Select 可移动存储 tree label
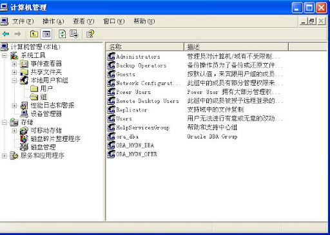Image resolution: width=330 pixels, height=235 pixels. pos(46,130)
